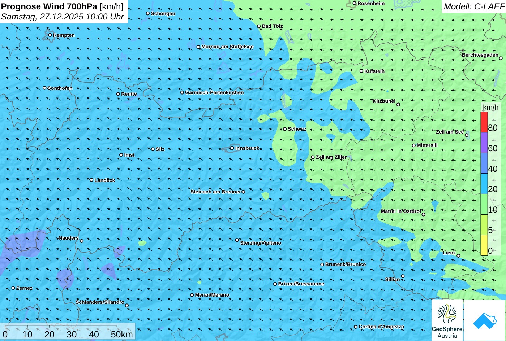Select the "Murnau am Staffelsee" label

tap(227, 47)
